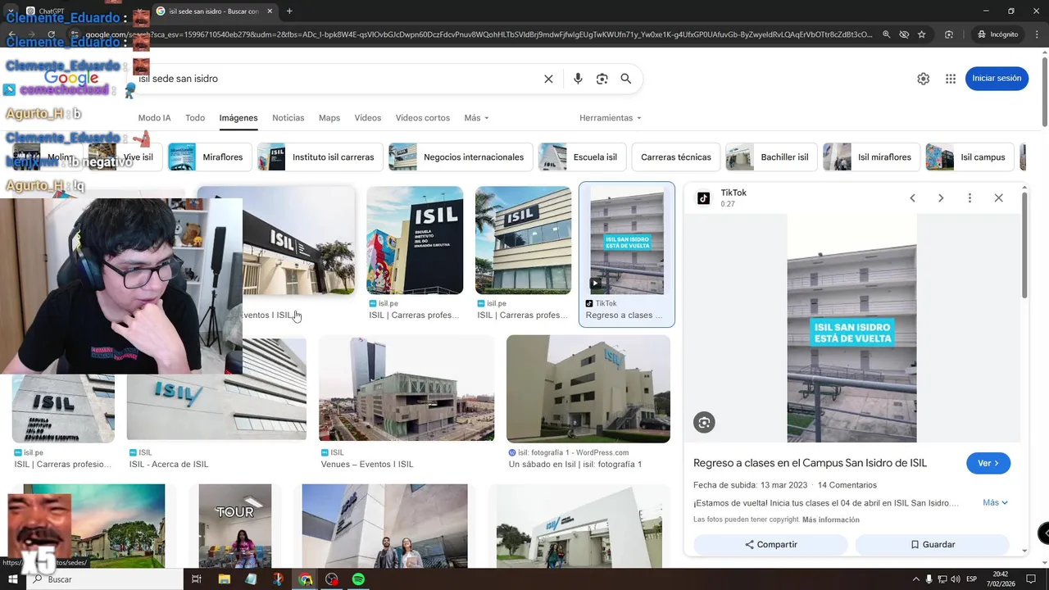Click the Google search input field
The width and height of the screenshot is (1049, 590).
click(336, 79)
